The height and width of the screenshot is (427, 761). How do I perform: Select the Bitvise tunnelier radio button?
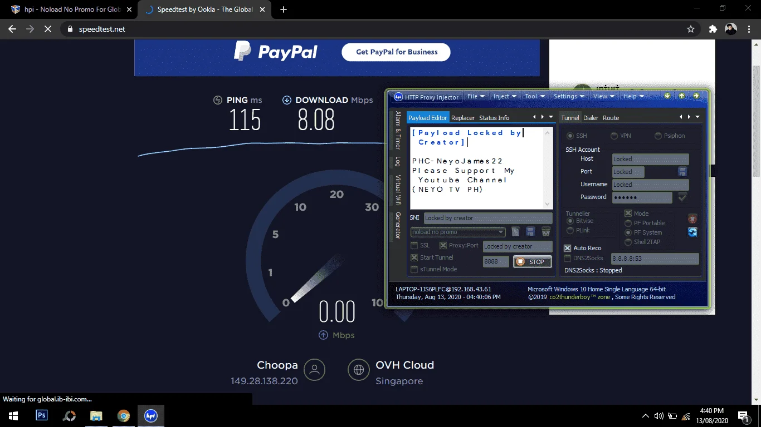(x=570, y=221)
